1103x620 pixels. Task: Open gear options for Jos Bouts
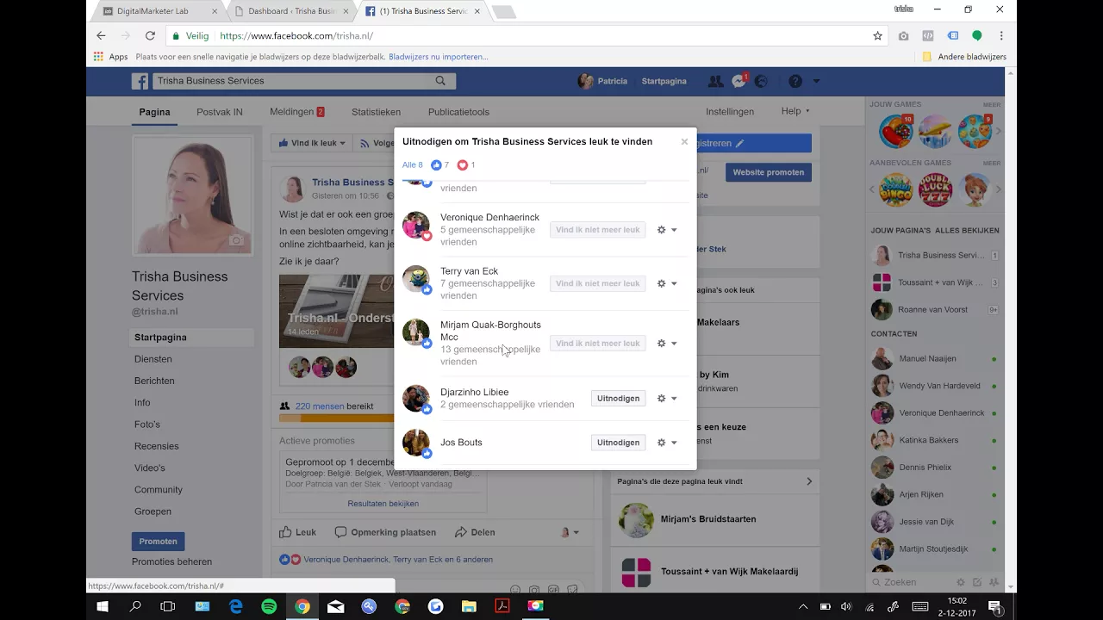click(667, 443)
